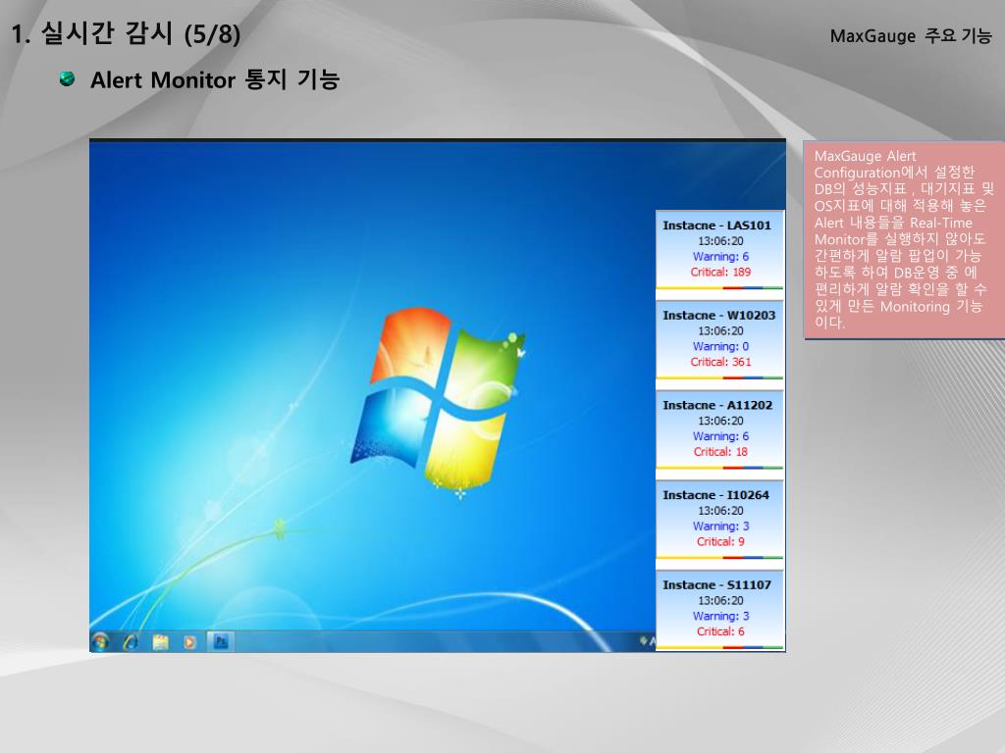This screenshot has height=753, width=1005.
Task: Click the Instacne - W10203 alert title
Action: click(x=718, y=315)
